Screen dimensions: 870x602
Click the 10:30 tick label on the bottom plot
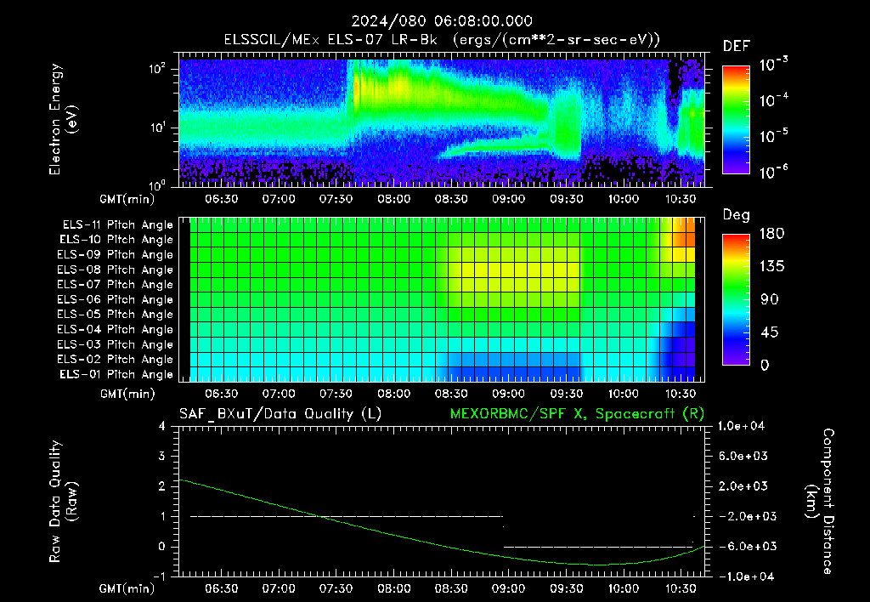tap(681, 588)
